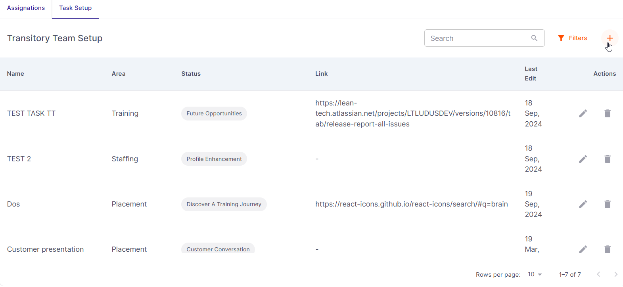Expand the Rows per page dropdown
Screen dimensions: 623x287
535,274
